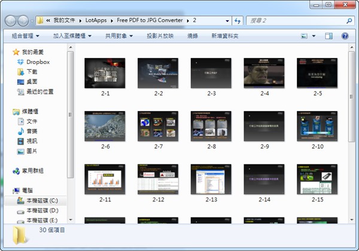Type in the 搜尋 2 search field
The height and width of the screenshot is (251, 359).
pos(293,21)
